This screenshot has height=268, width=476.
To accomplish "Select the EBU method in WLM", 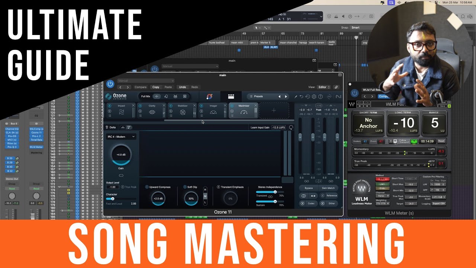I will click(382, 179).
